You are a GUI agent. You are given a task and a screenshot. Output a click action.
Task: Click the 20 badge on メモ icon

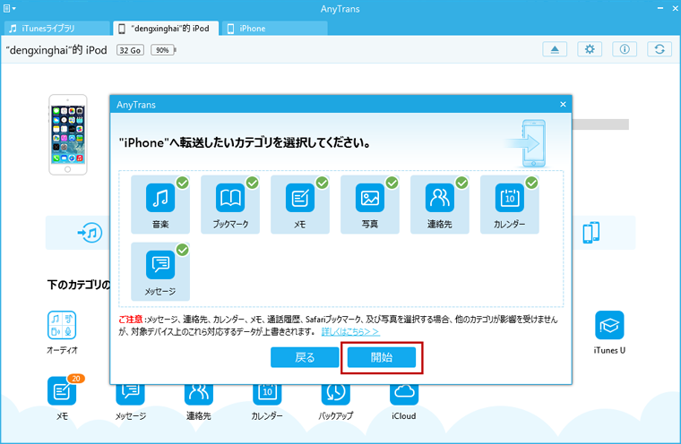76,379
